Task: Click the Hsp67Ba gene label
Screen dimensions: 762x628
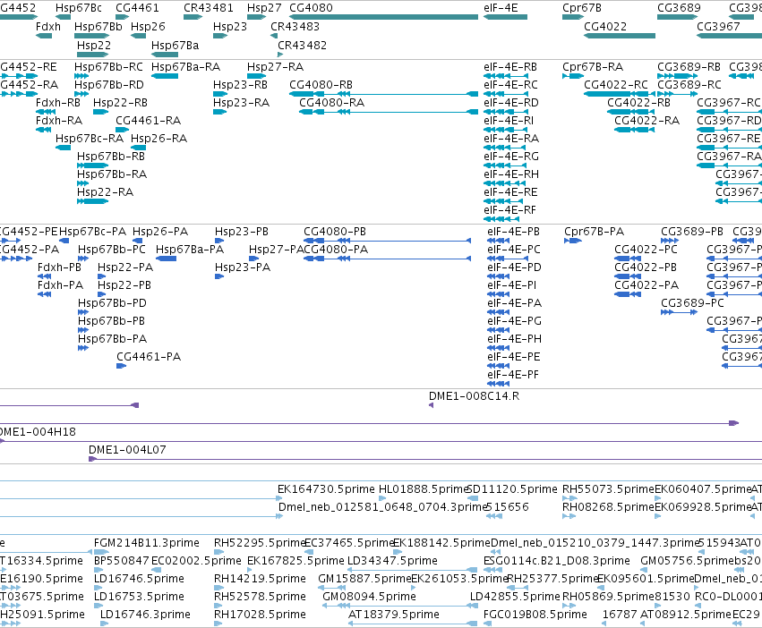Action: coord(175,45)
